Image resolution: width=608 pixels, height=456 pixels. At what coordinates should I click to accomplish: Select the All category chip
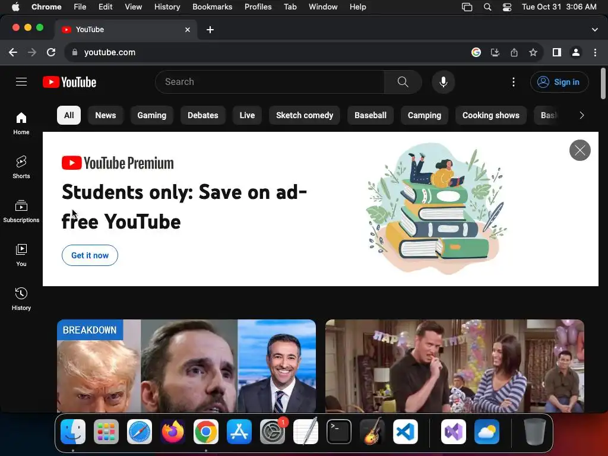click(69, 115)
